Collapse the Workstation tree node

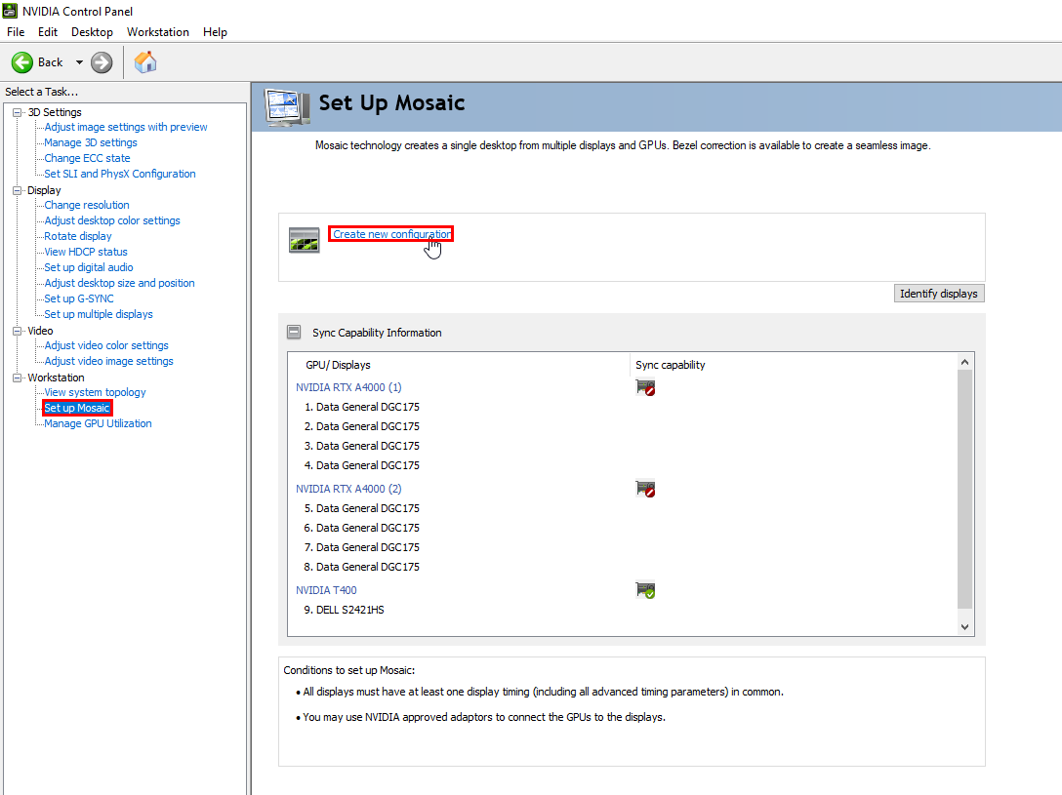click(x=17, y=378)
